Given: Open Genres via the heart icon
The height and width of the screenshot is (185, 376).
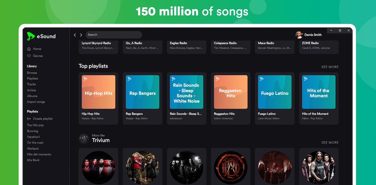Looking at the screenshot, I should point(29,56).
